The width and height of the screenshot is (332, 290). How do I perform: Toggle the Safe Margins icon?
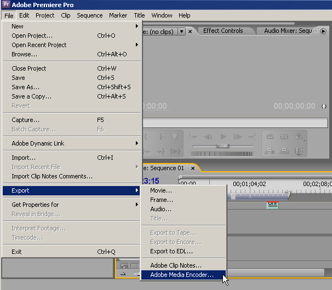point(284,137)
